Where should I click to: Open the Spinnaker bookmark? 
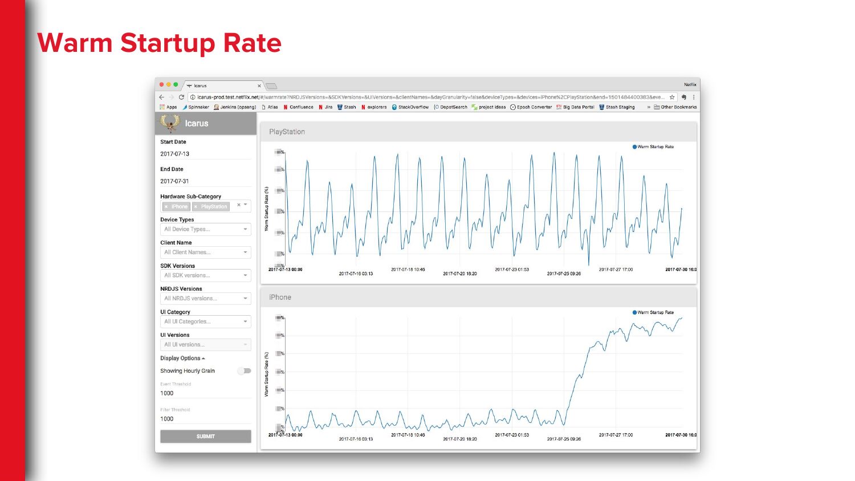click(x=196, y=107)
